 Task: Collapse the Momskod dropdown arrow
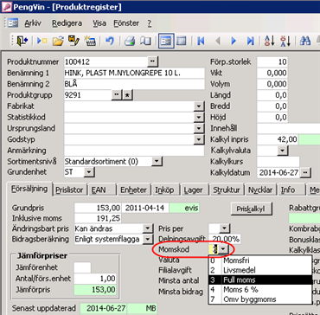tap(223, 249)
